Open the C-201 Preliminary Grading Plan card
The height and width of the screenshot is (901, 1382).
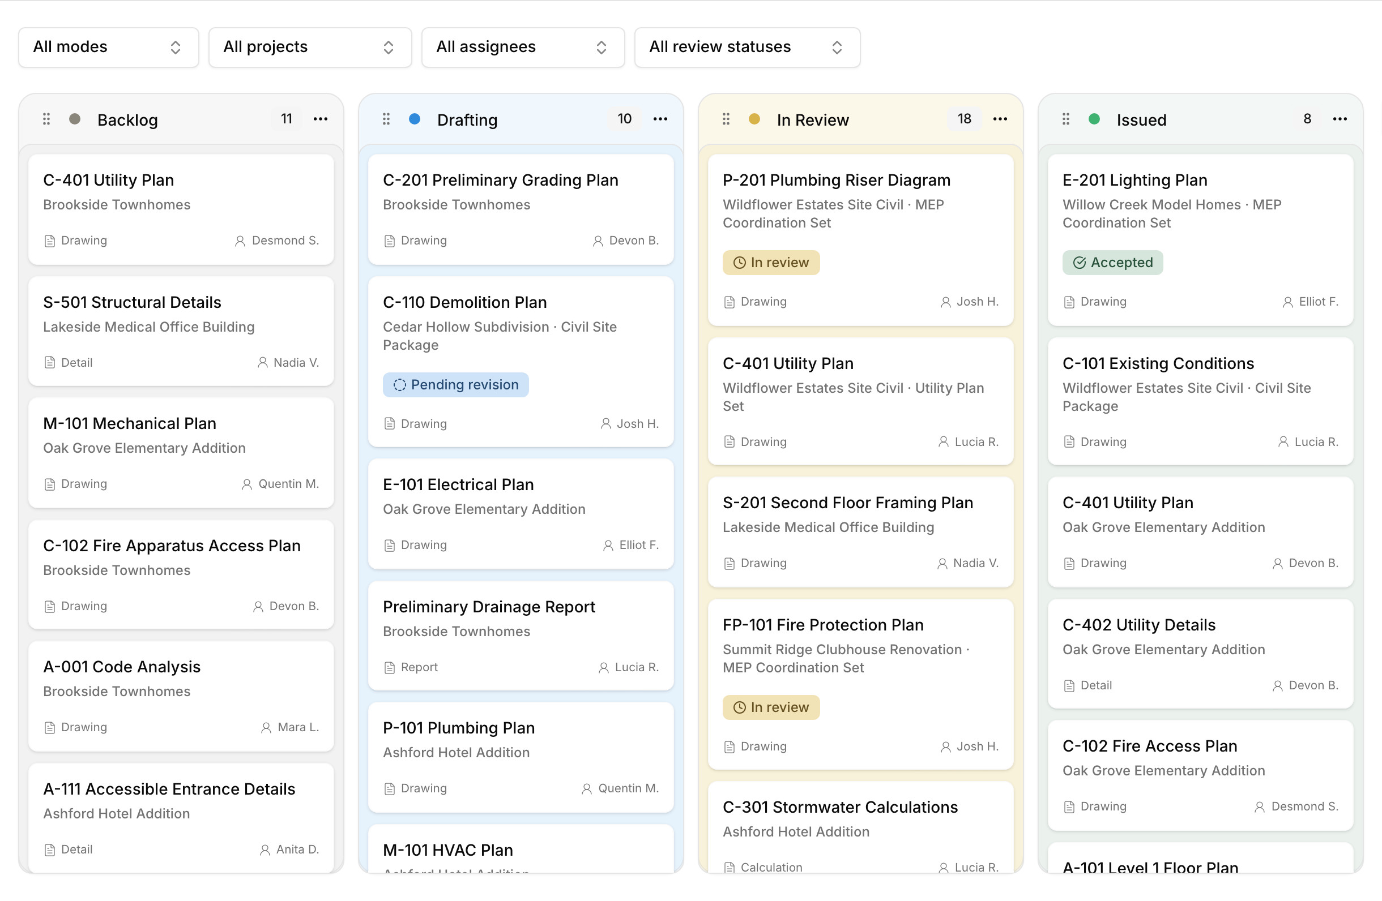pyautogui.click(x=521, y=209)
